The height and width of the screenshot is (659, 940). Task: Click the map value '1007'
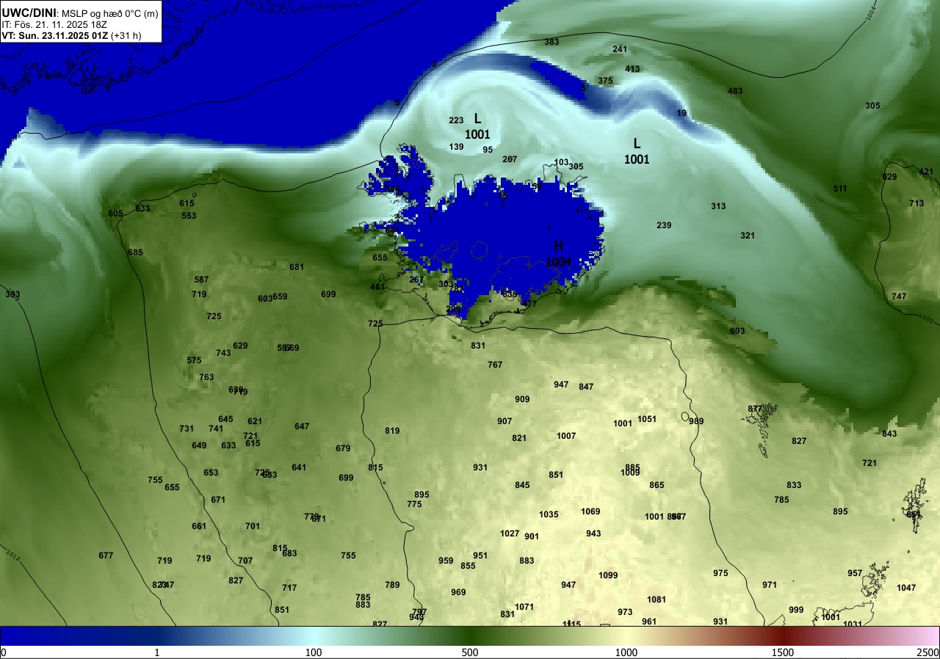coord(566,436)
